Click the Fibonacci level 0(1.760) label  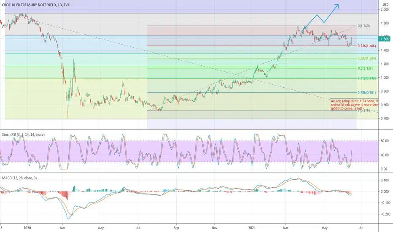pyautogui.click(x=363, y=26)
